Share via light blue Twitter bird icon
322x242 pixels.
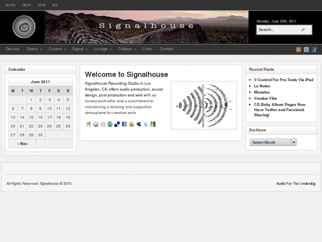click(x=146, y=124)
